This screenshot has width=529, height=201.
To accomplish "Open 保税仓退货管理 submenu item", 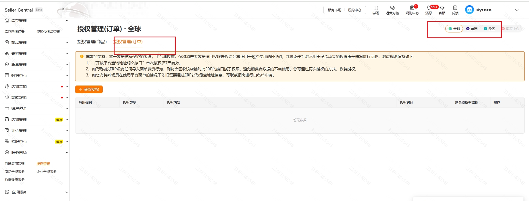I will point(48,32).
